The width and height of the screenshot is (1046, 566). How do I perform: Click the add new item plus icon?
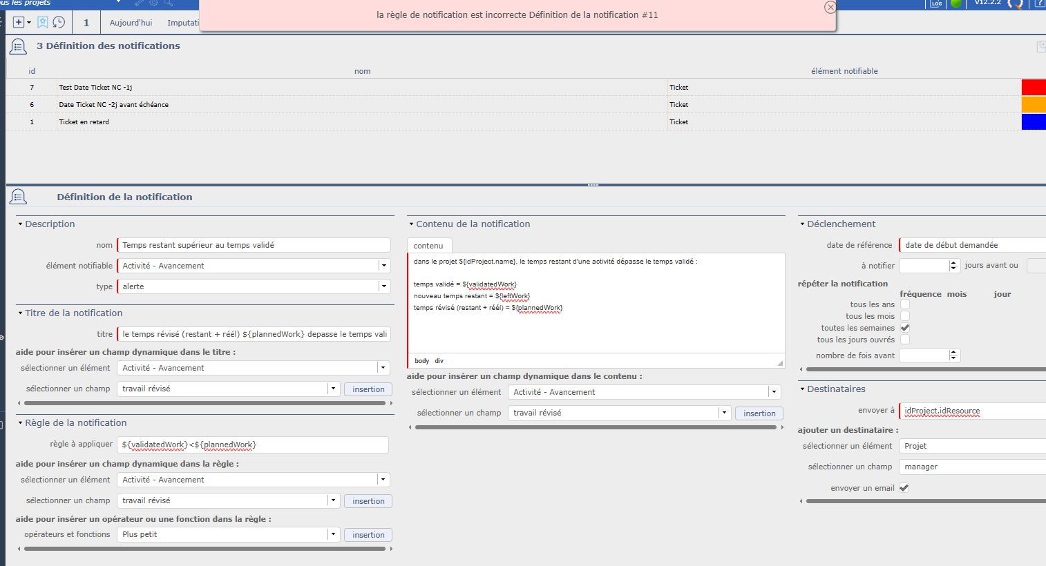click(19, 22)
